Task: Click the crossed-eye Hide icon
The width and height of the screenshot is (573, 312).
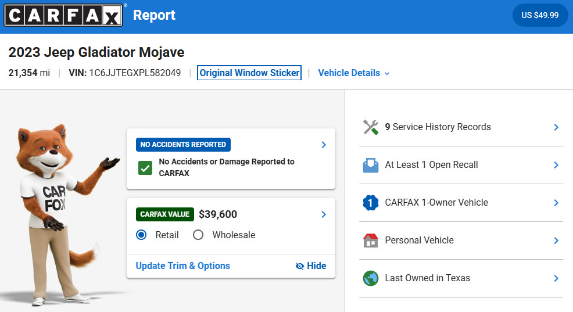Action: point(300,266)
